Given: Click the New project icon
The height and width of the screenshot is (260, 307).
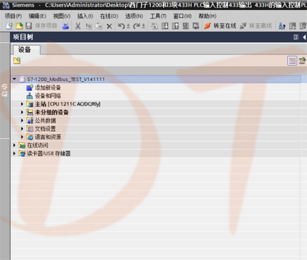Looking at the screenshot, I should click(x=9, y=26).
